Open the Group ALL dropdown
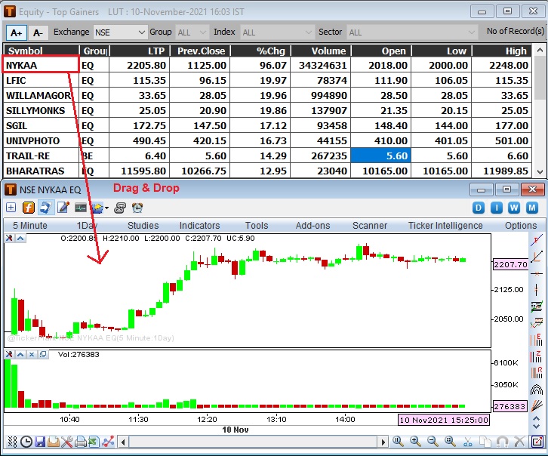Screen dimensions: 548x456 point(192,32)
